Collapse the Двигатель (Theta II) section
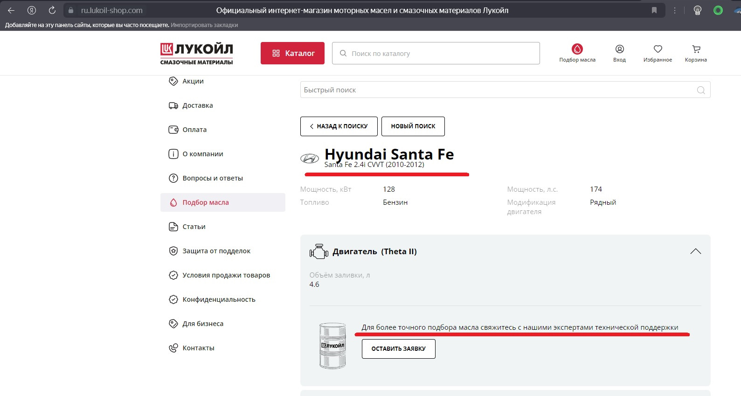The image size is (741, 396). (x=695, y=251)
